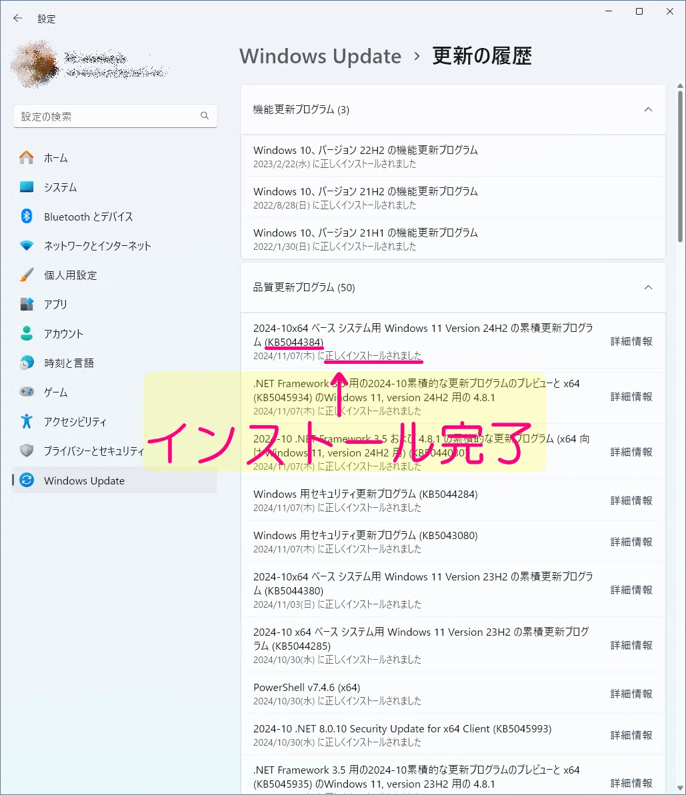Open ホーム settings page
This screenshot has height=795, width=686.
pyautogui.click(x=115, y=158)
